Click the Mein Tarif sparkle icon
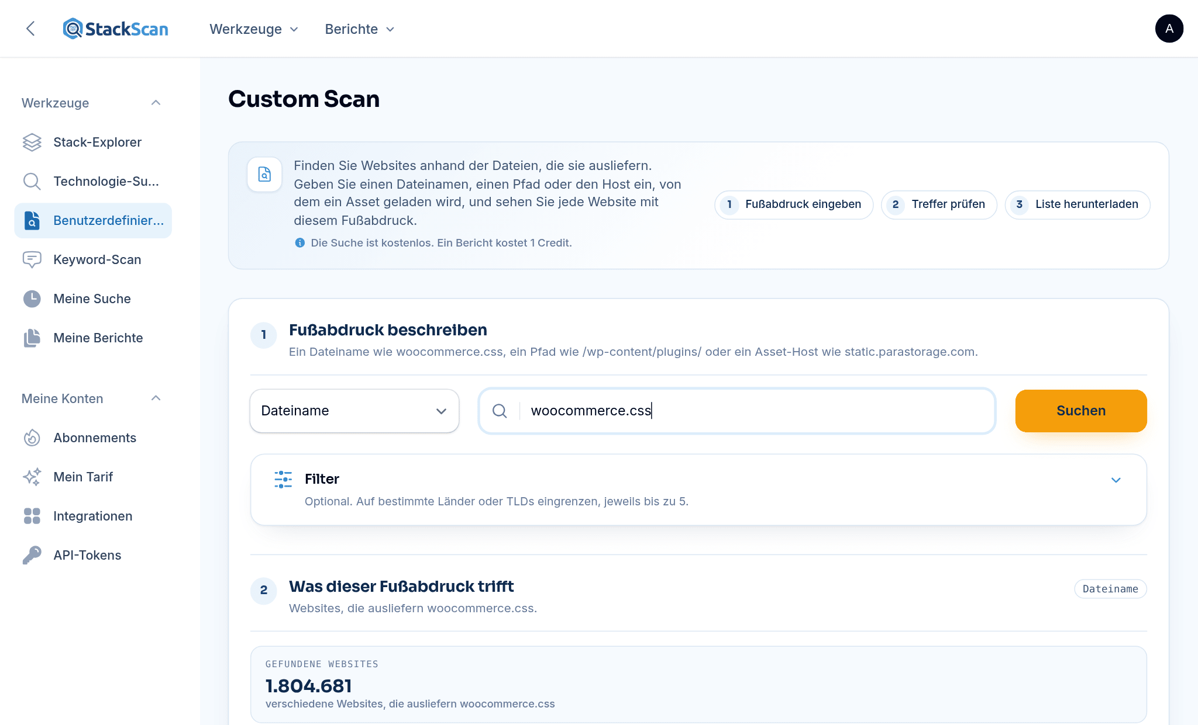The image size is (1198, 725). (32, 477)
